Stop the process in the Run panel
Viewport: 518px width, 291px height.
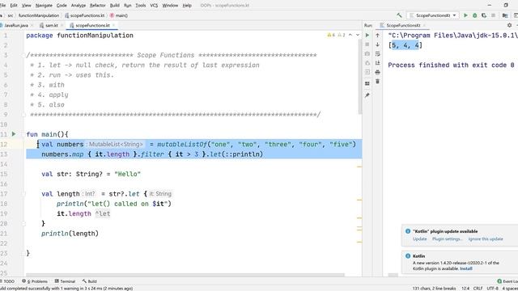(x=367, y=44)
